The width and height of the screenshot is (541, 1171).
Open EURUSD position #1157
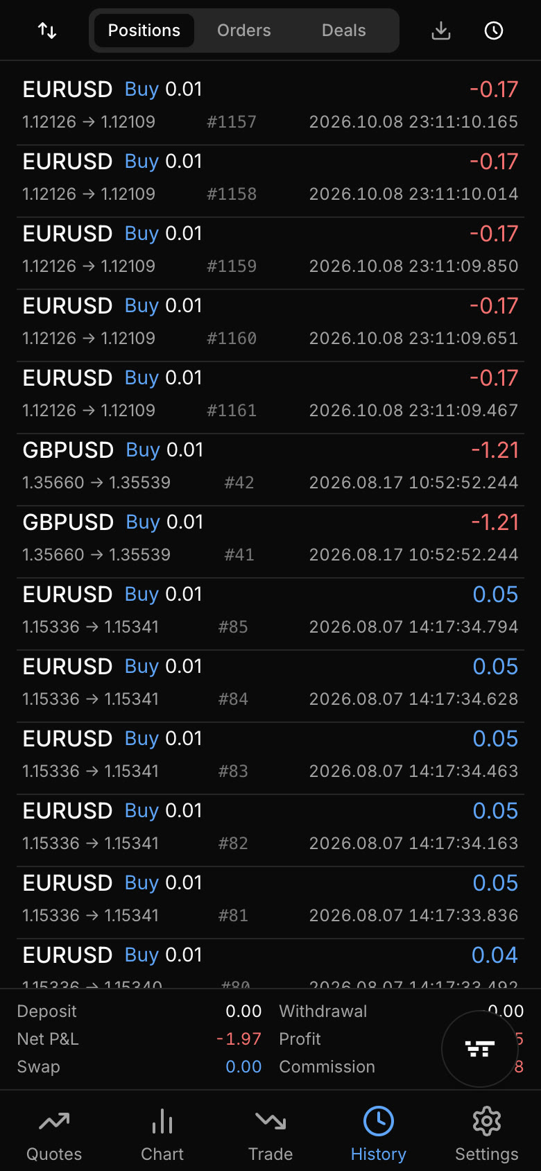(270, 105)
